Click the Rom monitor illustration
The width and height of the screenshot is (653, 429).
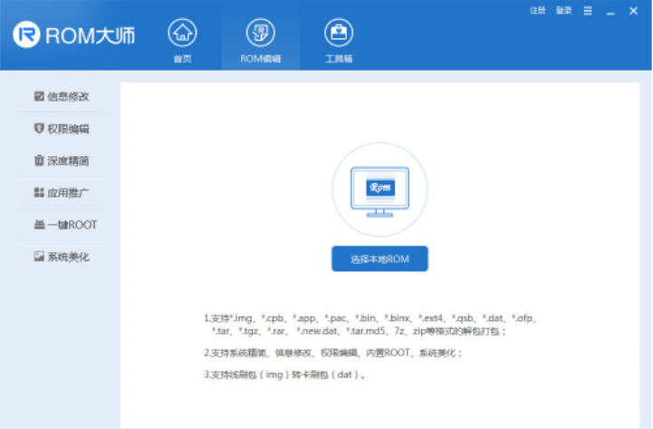click(379, 190)
